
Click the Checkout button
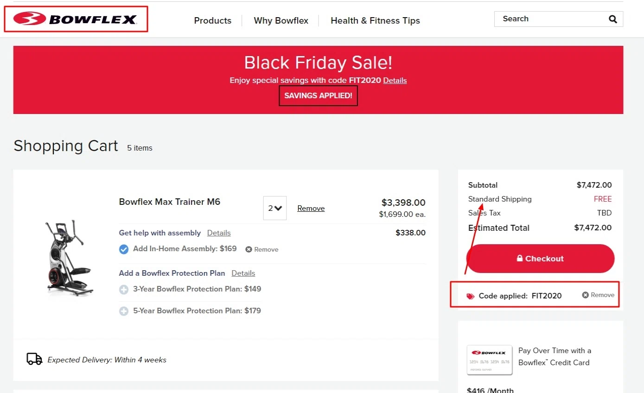tap(540, 259)
